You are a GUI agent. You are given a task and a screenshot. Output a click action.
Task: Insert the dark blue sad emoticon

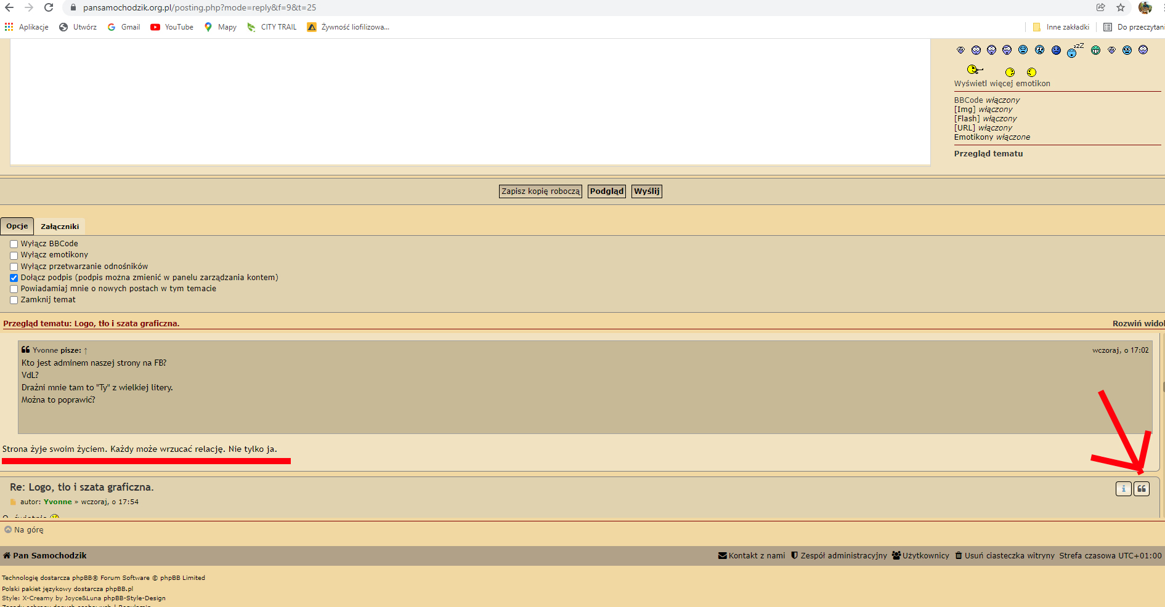1056,50
